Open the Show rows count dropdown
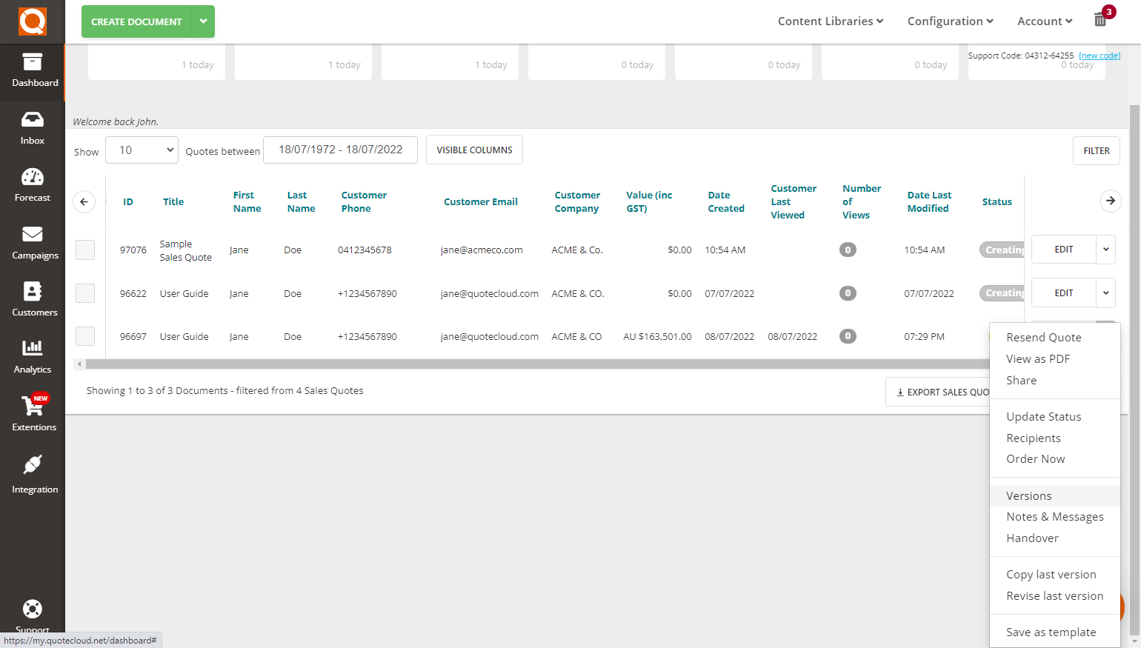The height and width of the screenshot is (648, 1141). pos(142,150)
